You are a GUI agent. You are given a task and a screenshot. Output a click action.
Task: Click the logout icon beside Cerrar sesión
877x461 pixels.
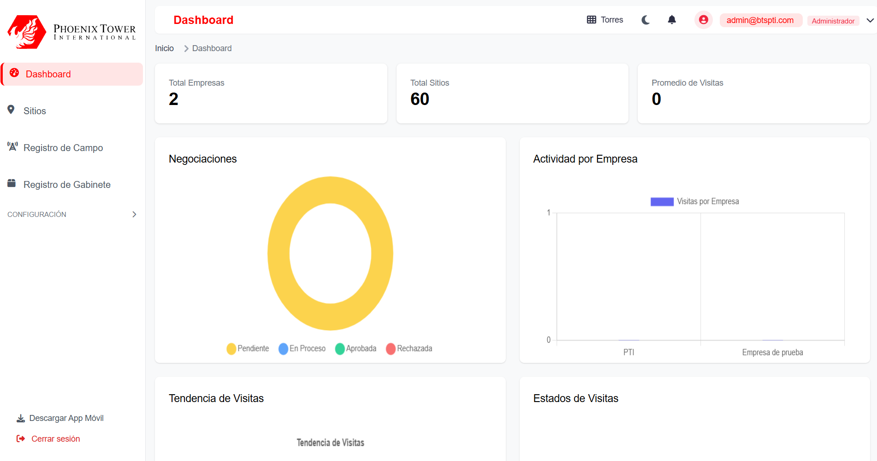click(20, 438)
